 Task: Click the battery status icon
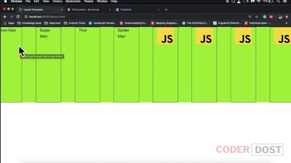click(271, 1)
